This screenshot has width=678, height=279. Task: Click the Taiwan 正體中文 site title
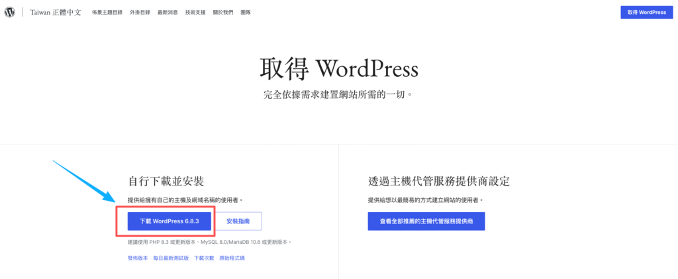[56, 12]
